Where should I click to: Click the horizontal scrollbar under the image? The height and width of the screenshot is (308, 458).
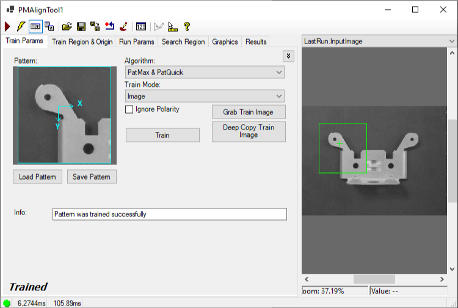tap(374, 279)
